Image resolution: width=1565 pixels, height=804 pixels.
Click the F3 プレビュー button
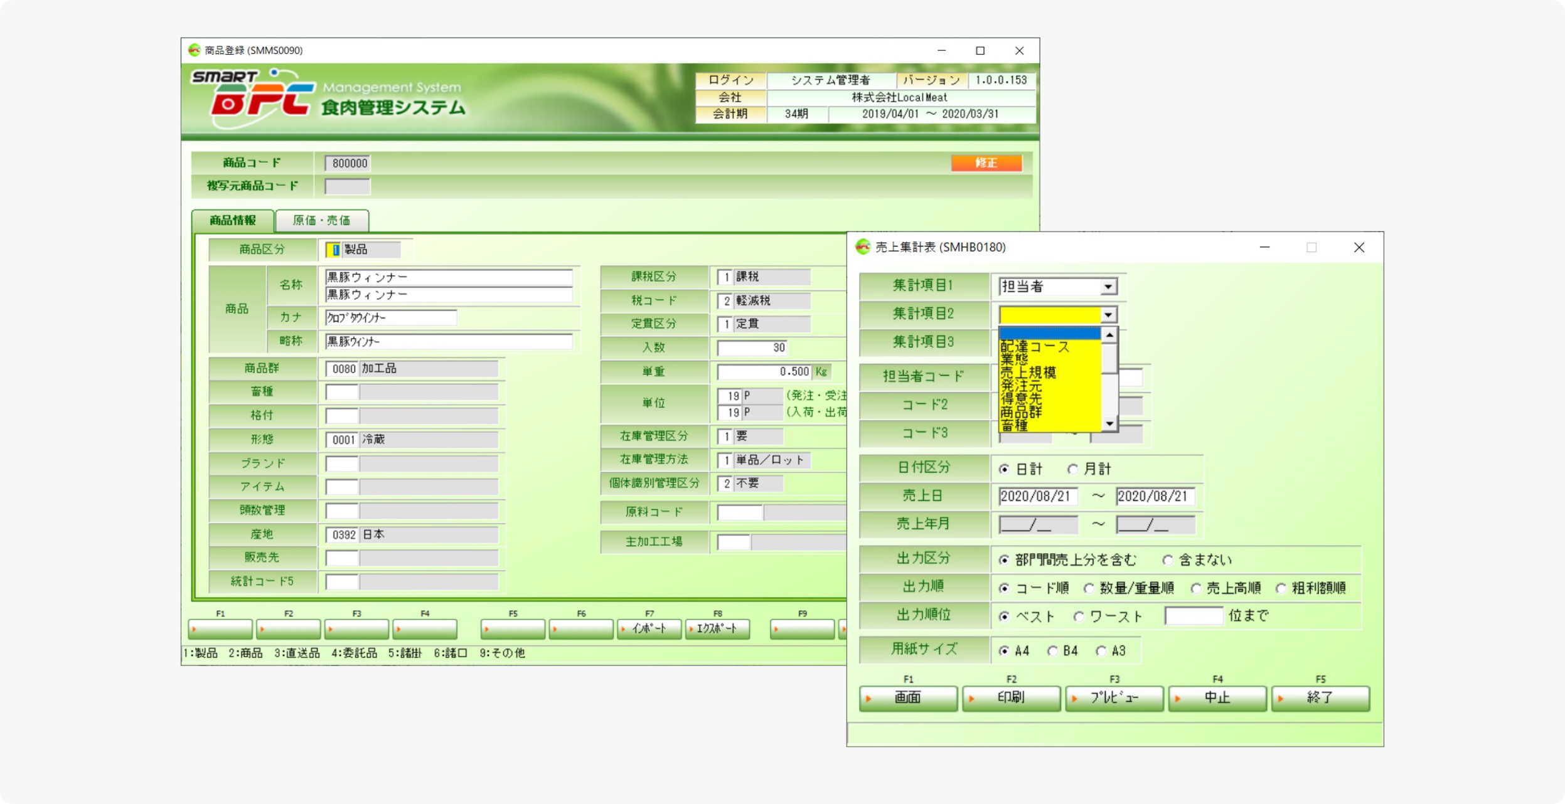1114,698
